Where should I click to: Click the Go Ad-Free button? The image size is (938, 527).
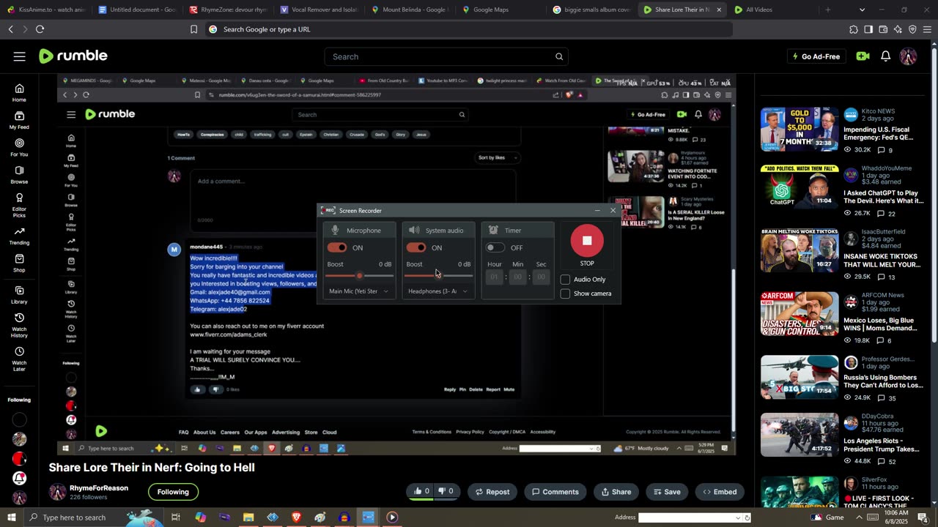point(816,56)
